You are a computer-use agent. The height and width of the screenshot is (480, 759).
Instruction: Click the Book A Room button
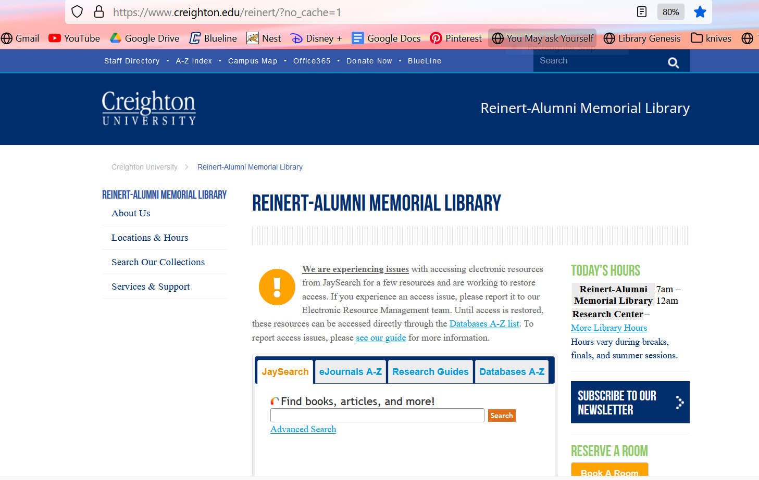point(609,470)
